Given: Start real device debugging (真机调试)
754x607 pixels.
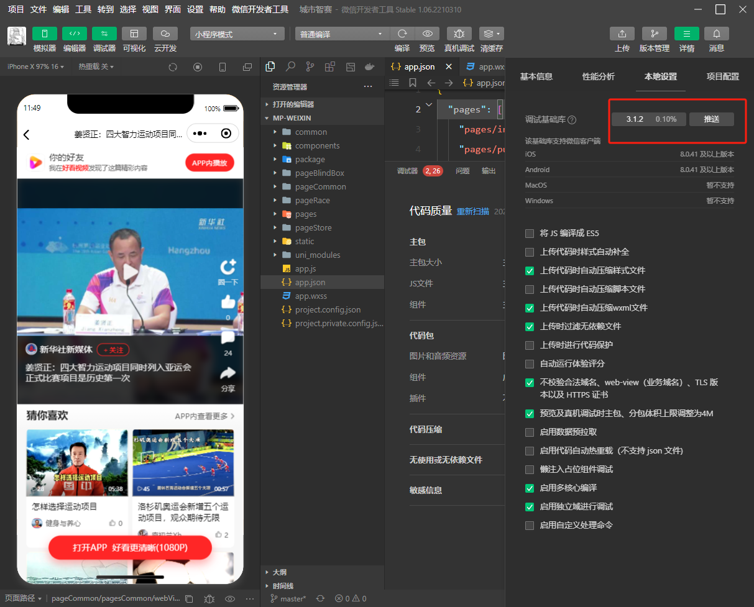Looking at the screenshot, I should click(x=459, y=34).
